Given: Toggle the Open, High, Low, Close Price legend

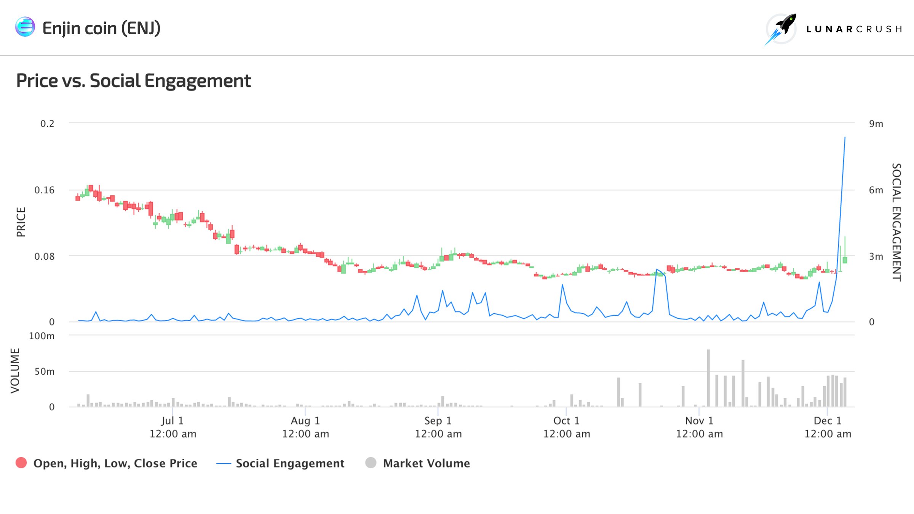Looking at the screenshot, I should (x=107, y=463).
